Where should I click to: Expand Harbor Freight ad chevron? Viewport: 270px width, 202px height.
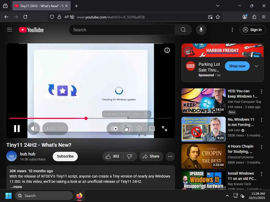point(256,66)
